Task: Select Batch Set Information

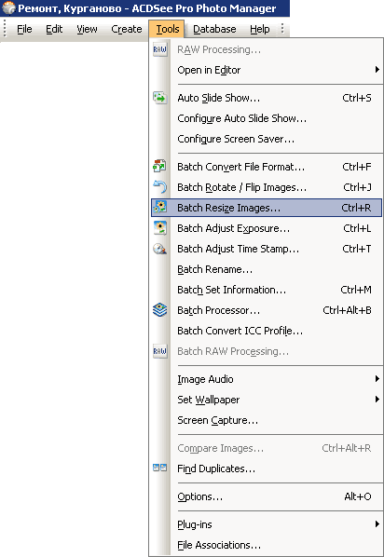Action: pyautogui.click(x=267, y=290)
